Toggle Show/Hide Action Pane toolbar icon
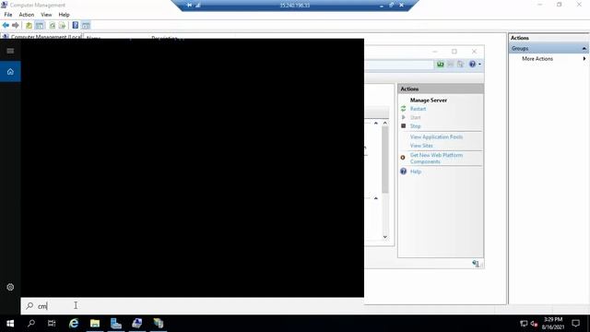Screen dimensions: 590x332 [86, 25]
